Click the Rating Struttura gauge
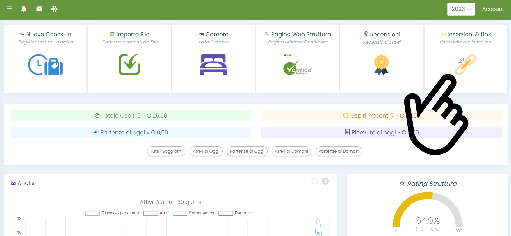Screen dimensions: 511x236 (427, 209)
